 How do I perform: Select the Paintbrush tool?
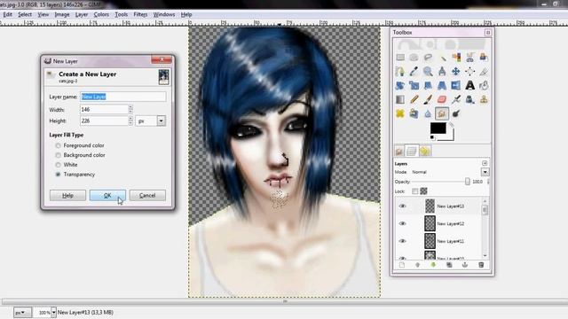(428, 99)
